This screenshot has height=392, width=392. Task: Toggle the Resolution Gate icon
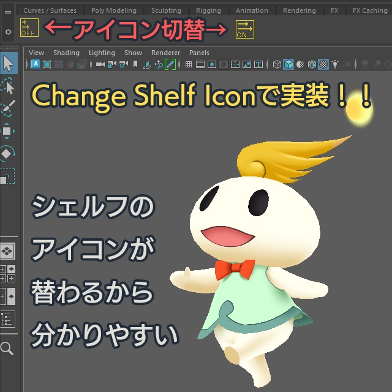[x=212, y=64]
